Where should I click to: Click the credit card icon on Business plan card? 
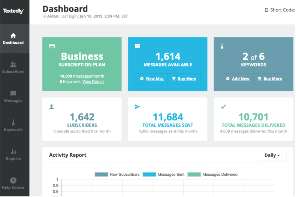(52, 46)
